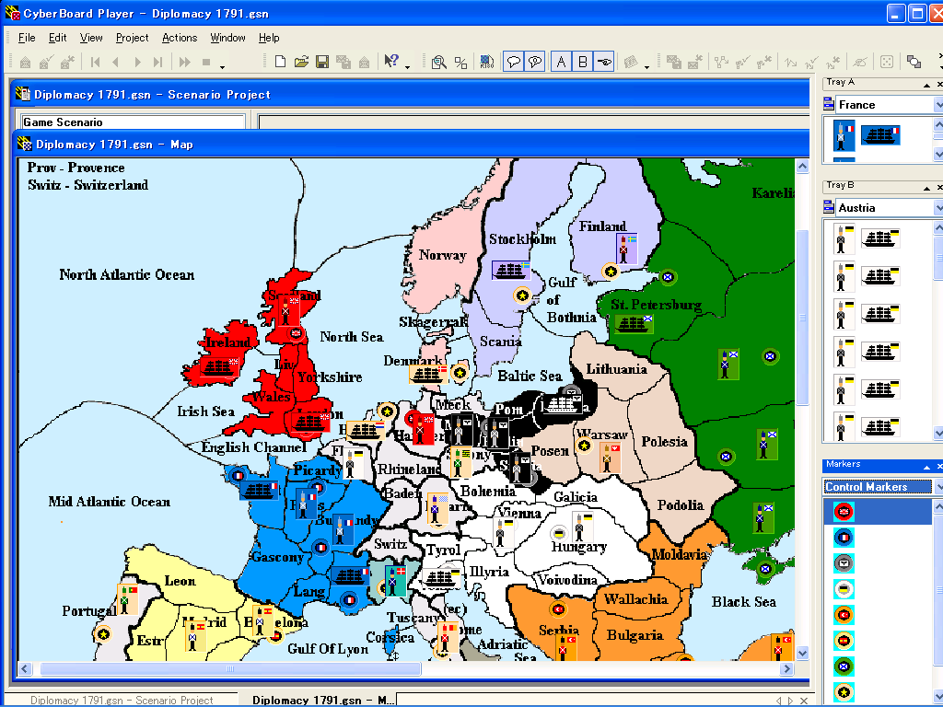Select the France infantry piece in Tray A
Image resolution: width=943 pixels, height=707 pixels.
coord(842,135)
